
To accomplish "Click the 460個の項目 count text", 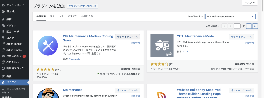I will click(213, 26).
